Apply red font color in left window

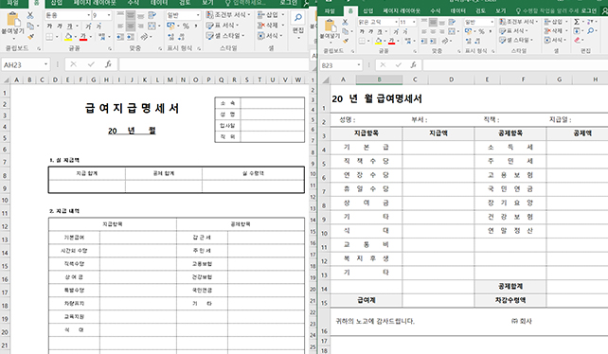[83, 37]
